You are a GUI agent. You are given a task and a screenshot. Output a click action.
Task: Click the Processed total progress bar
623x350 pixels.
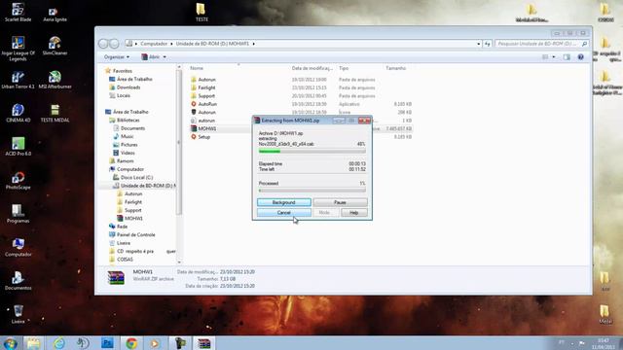tap(311, 191)
